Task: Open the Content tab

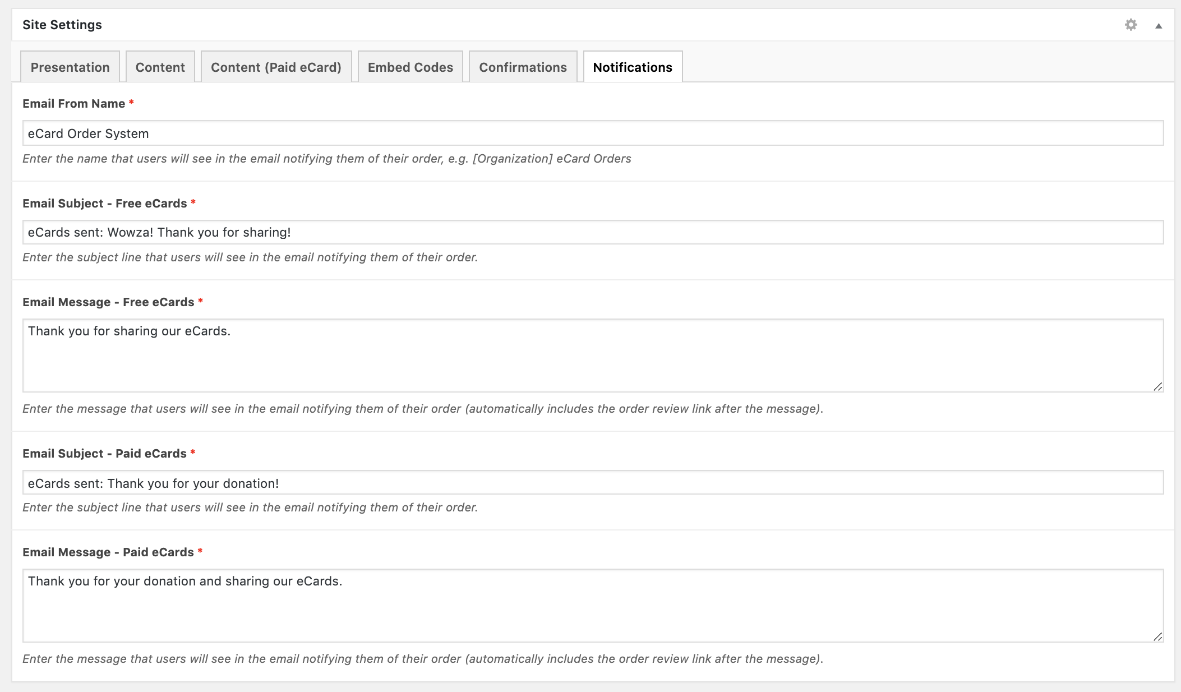Action: (x=160, y=67)
